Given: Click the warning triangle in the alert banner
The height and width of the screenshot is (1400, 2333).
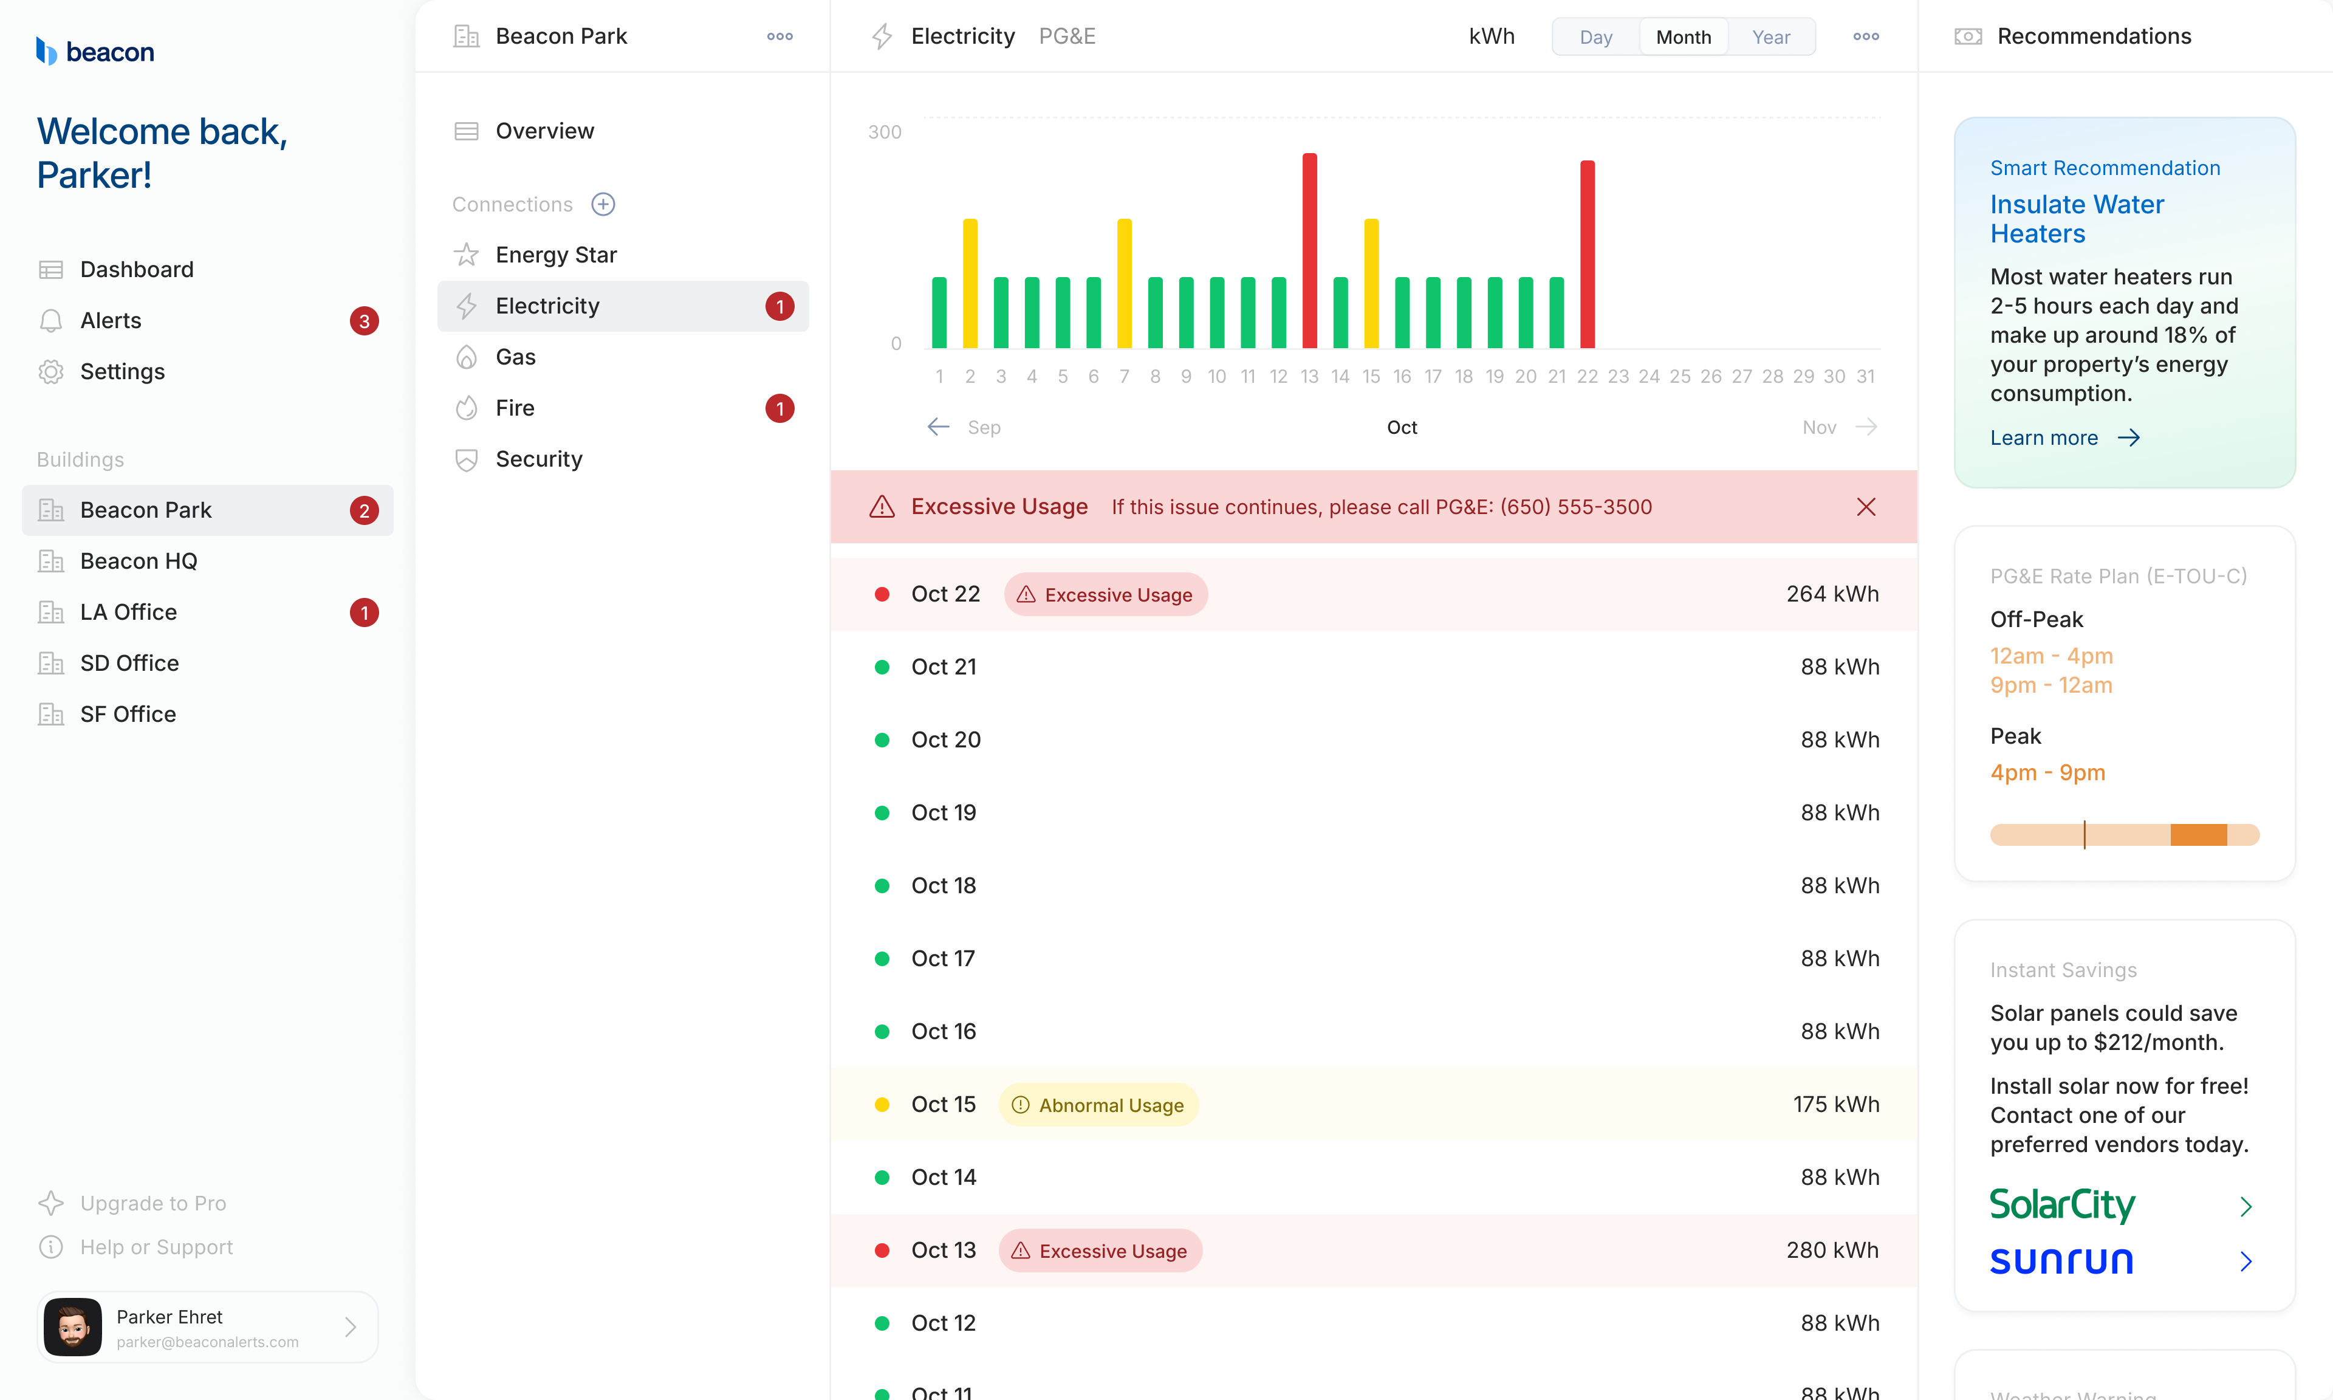Looking at the screenshot, I should coord(882,507).
